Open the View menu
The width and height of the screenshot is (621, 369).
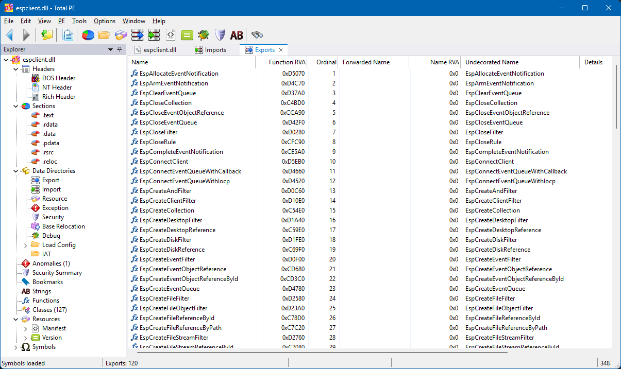point(44,21)
